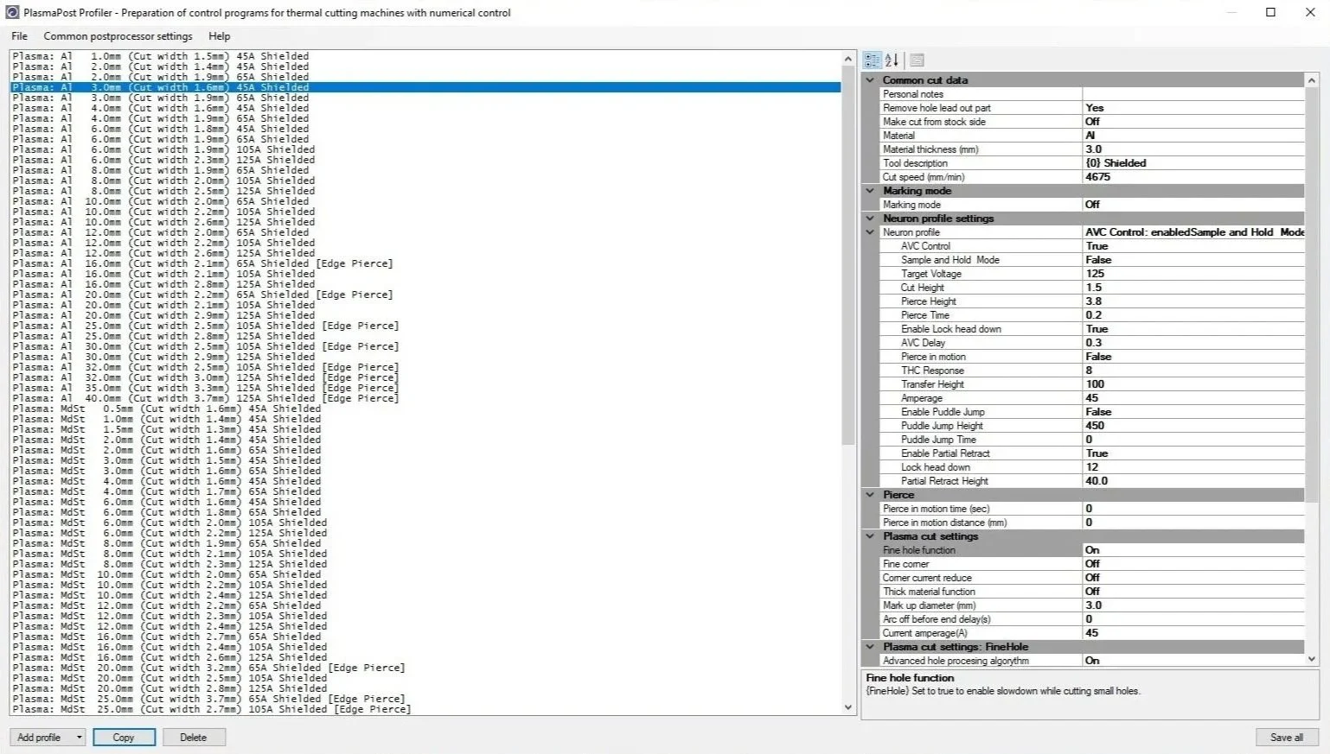
Task: Click the Save all button
Action: click(x=1286, y=738)
